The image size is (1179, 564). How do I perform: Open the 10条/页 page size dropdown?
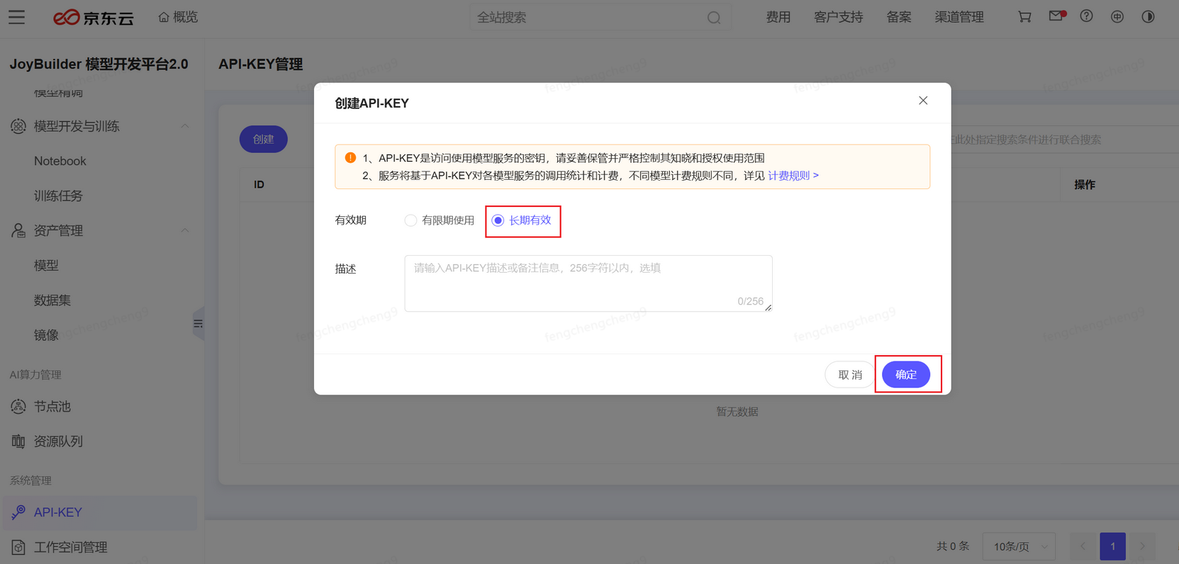[1019, 546]
